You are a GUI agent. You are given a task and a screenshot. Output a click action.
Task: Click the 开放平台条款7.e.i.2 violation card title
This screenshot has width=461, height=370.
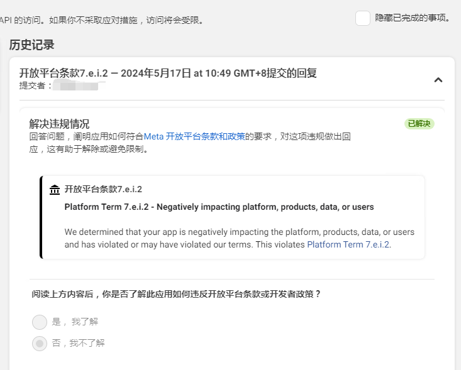[103, 190]
